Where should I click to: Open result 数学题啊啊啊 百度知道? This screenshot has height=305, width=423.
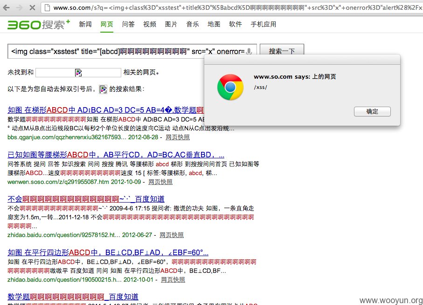(x=73, y=297)
